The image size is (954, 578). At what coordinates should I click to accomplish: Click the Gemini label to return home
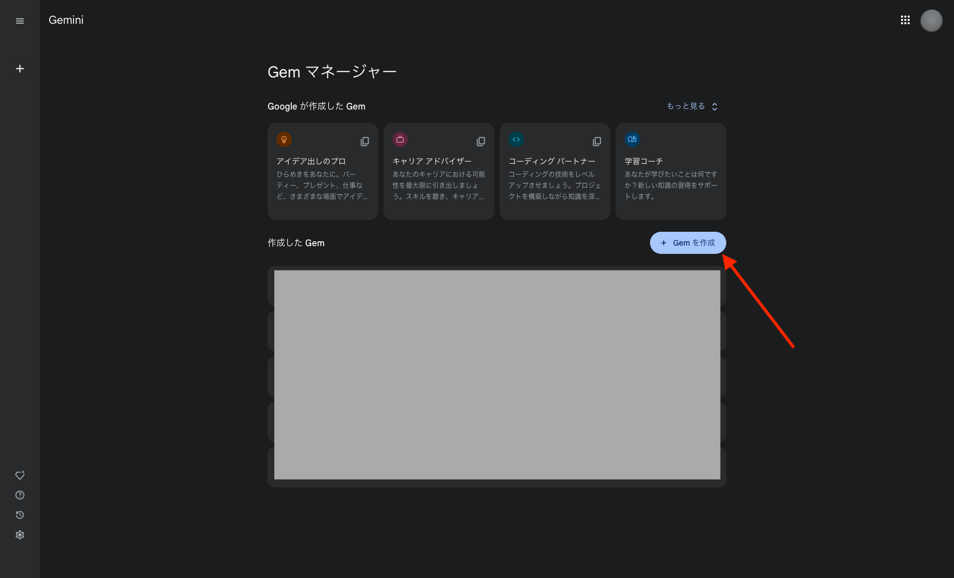click(66, 19)
